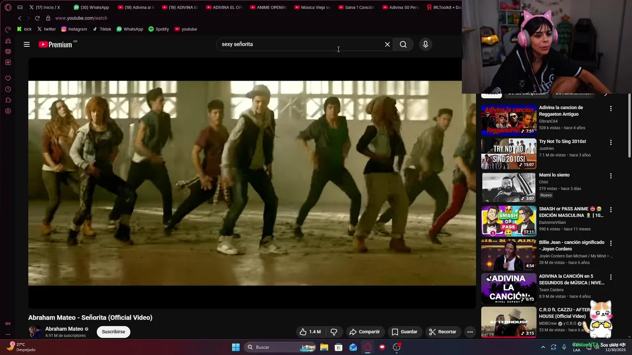Open kick bookmark
The width and height of the screenshot is (632, 355).
coord(24,29)
